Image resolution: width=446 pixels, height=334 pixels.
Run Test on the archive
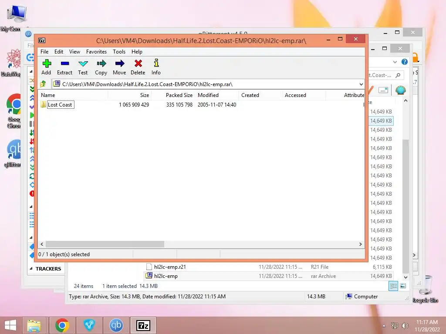[83, 67]
